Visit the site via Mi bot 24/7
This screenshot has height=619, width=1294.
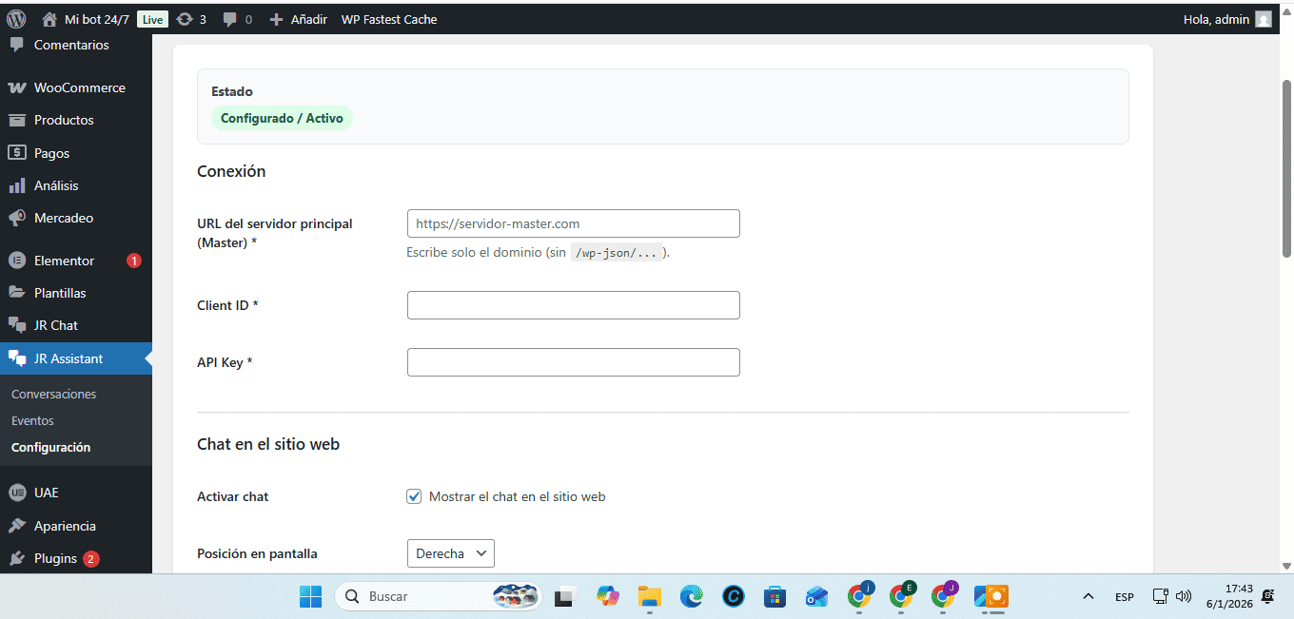click(x=95, y=18)
